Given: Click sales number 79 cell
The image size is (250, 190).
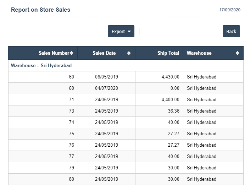Looking at the screenshot, I should coord(71,168).
